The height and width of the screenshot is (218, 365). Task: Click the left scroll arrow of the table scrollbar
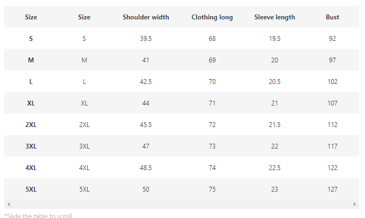point(8,205)
